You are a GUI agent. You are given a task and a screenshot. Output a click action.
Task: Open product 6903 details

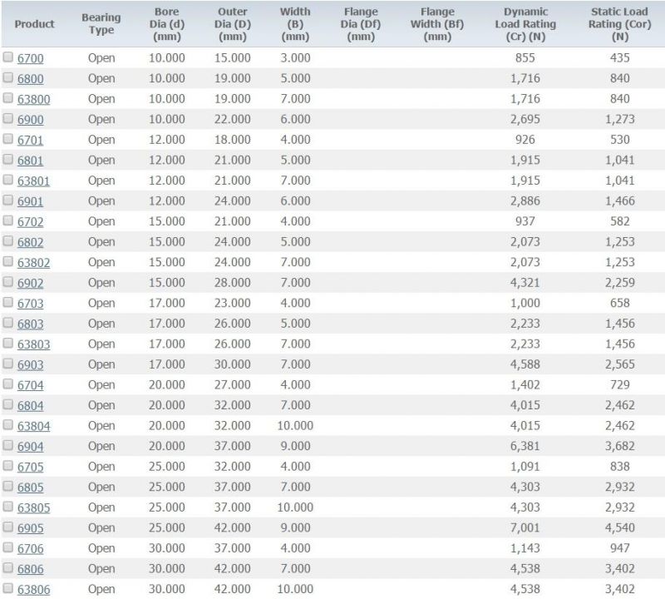click(x=31, y=364)
